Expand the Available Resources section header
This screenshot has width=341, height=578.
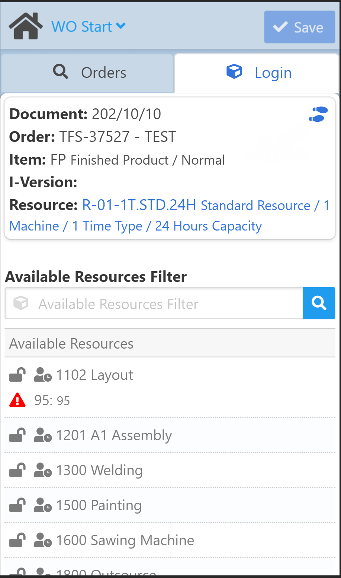[x=71, y=343]
